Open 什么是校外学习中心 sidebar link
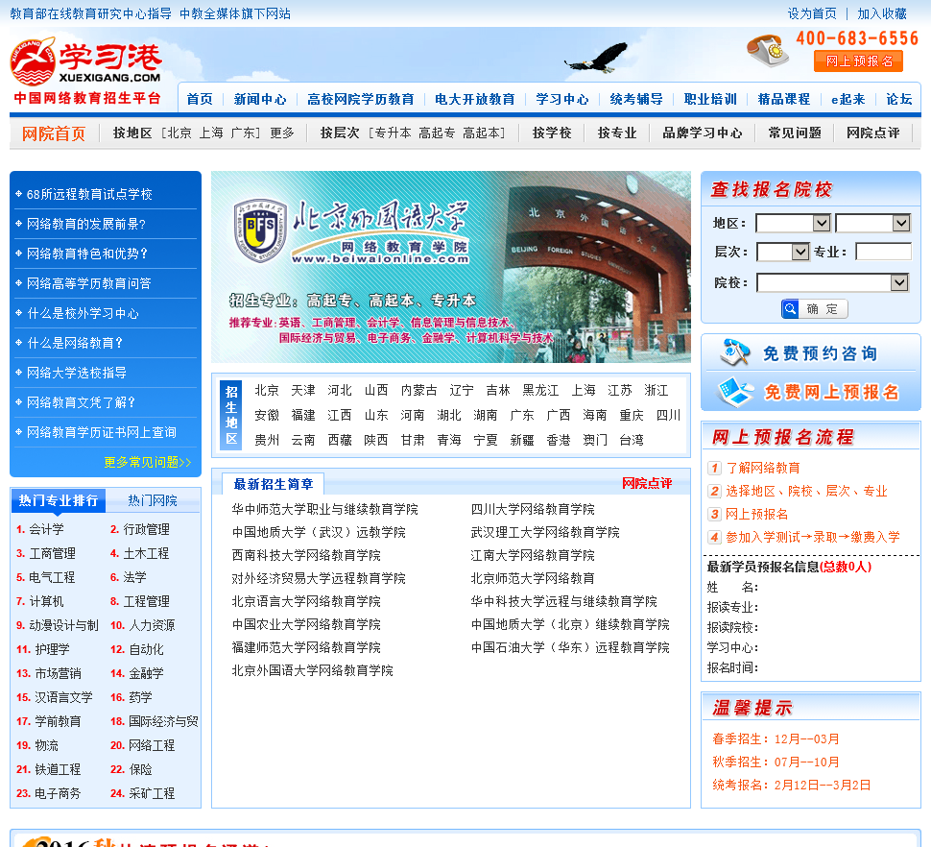 pyautogui.click(x=84, y=313)
